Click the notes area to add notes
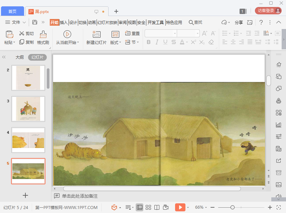 tap(80, 196)
